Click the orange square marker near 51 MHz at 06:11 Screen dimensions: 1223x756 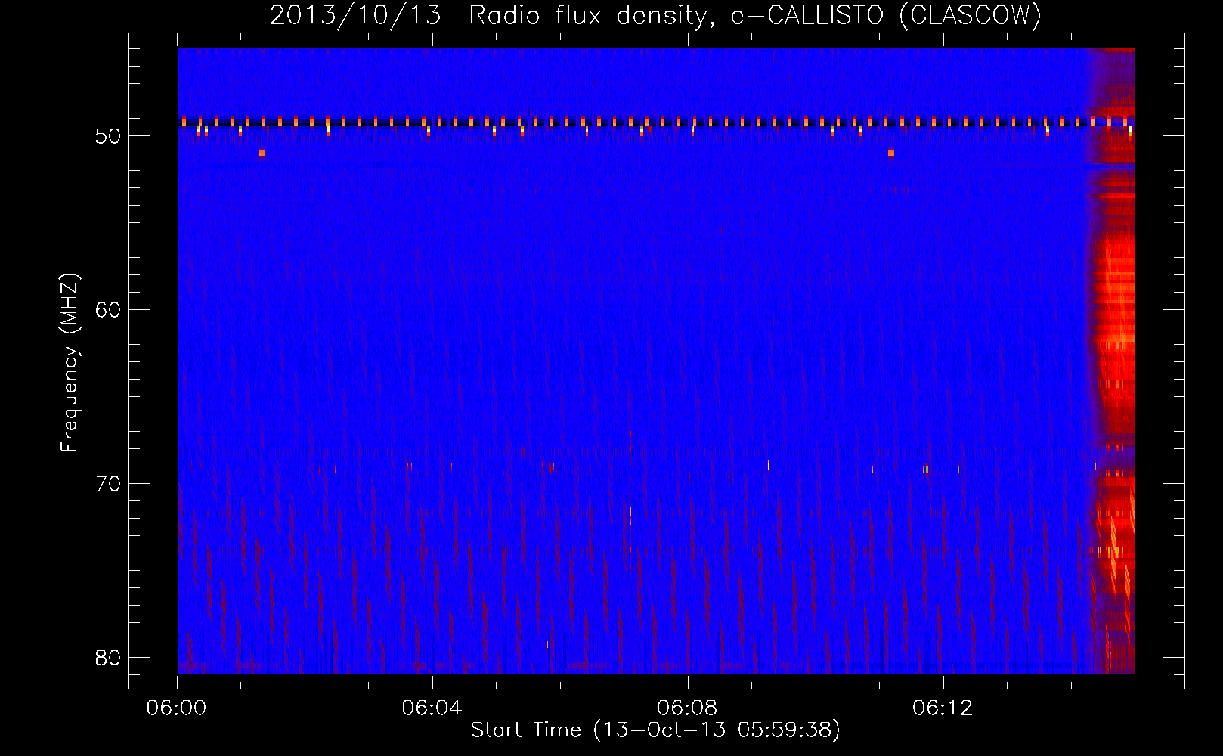(891, 153)
